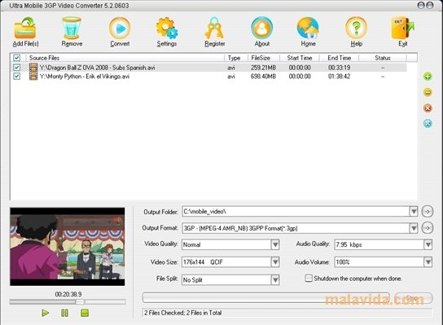Image resolution: width=443 pixels, height=325 pixels.
Task: Open the Add File(s) toolbar icon
Action: click(x=25, y=29)
